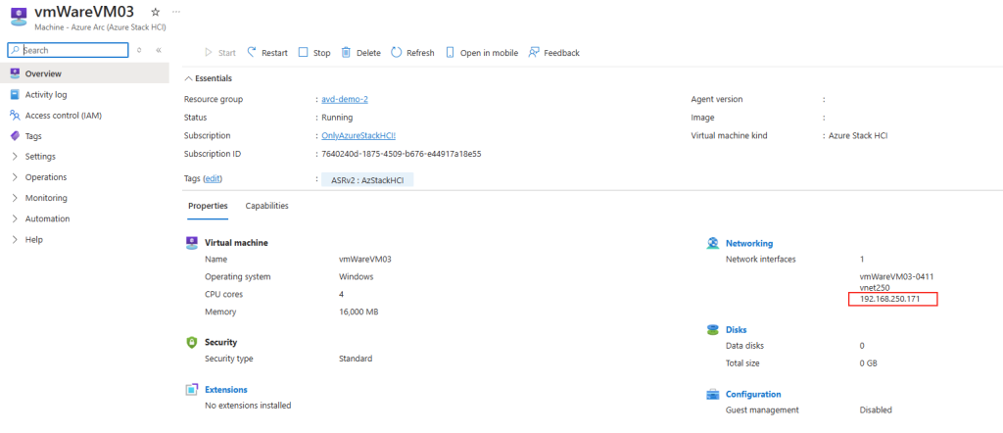Switch to the Capabilities tab
1003x433 pixels.
[266, 206]
